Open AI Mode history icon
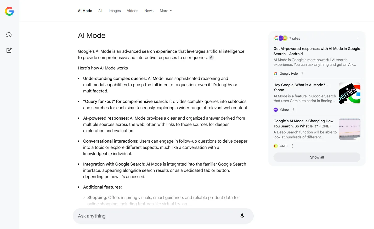 click(x=9, y=35)
